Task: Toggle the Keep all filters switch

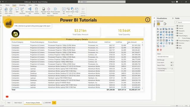Action: click(x=172, y=65)
